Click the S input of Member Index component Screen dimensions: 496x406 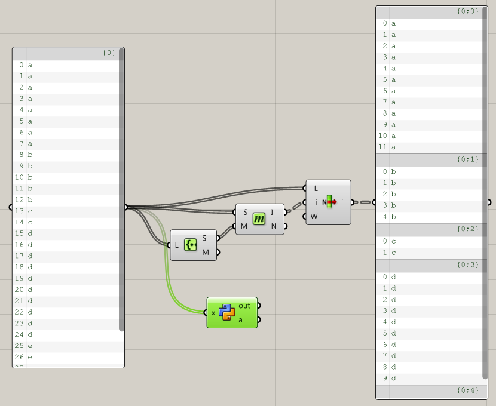pos(245,212)
